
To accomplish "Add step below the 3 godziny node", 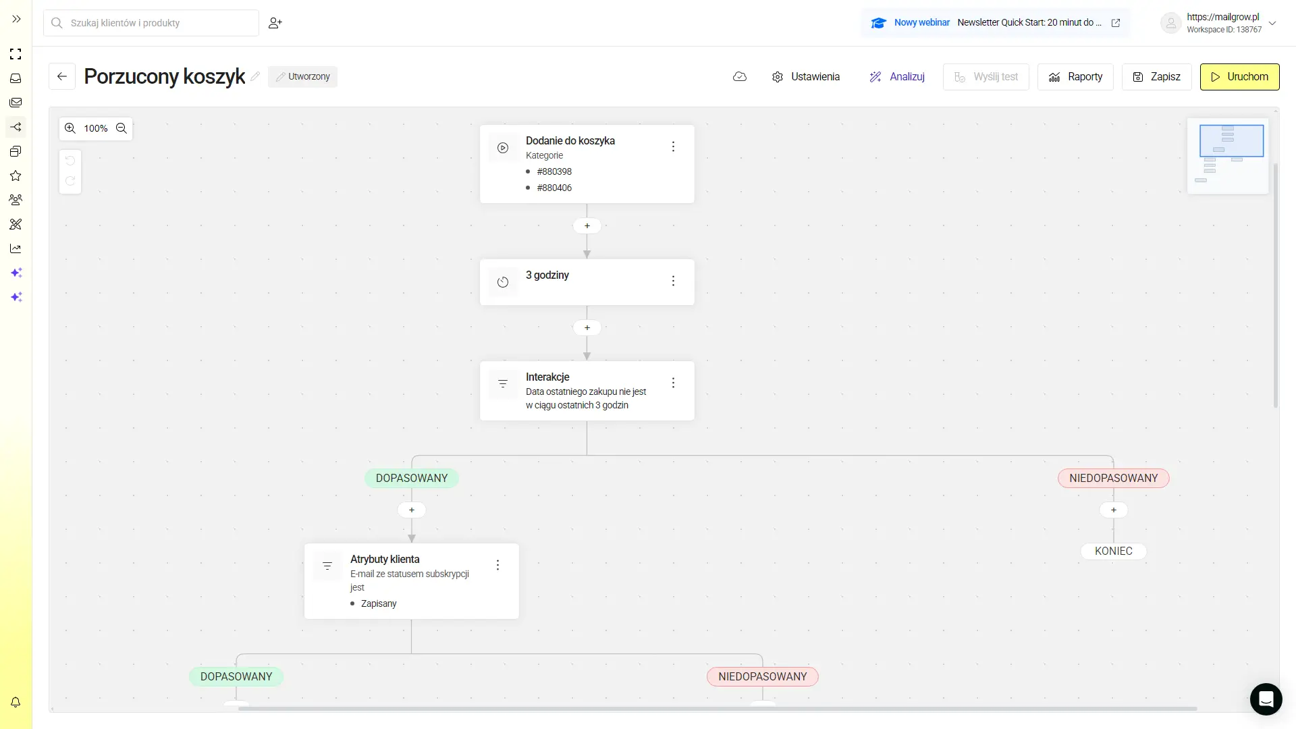I will [587, 328].
